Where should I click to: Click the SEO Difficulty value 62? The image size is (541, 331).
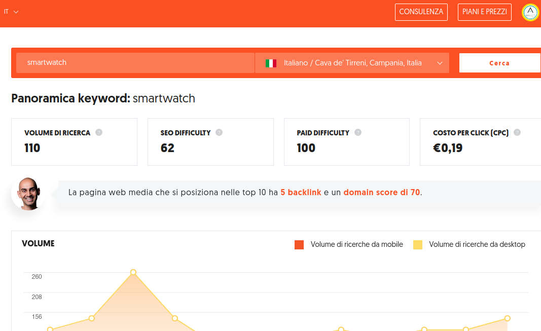point(167,148)
